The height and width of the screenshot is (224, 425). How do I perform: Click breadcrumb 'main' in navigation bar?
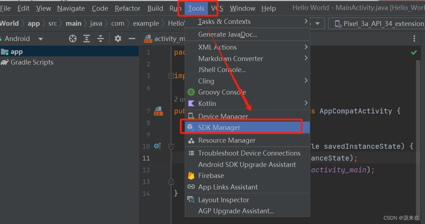[73, 24]
